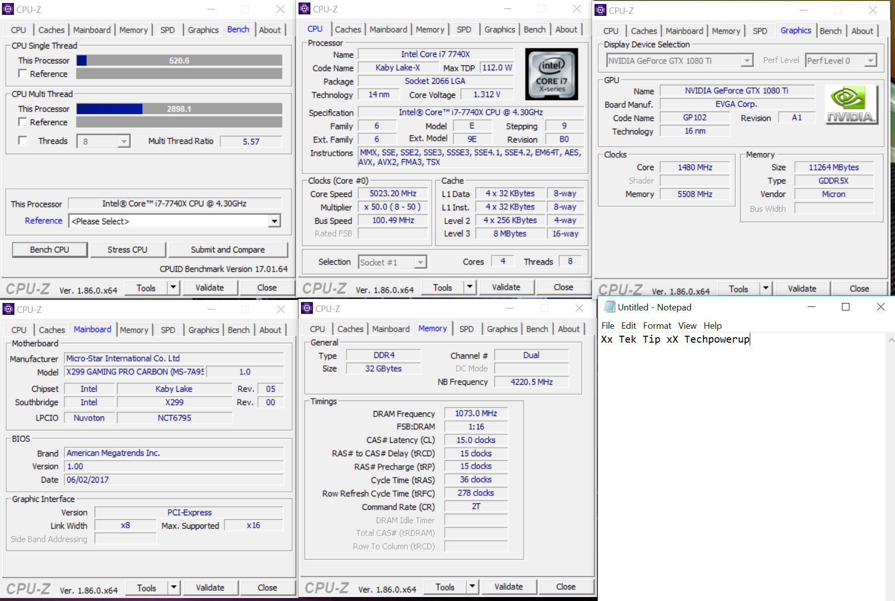
Task: Minimize the Notepad window
Action: [811, 307]
